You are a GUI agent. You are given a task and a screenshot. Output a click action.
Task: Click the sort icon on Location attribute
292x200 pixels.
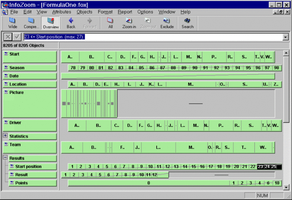point(6,84)
